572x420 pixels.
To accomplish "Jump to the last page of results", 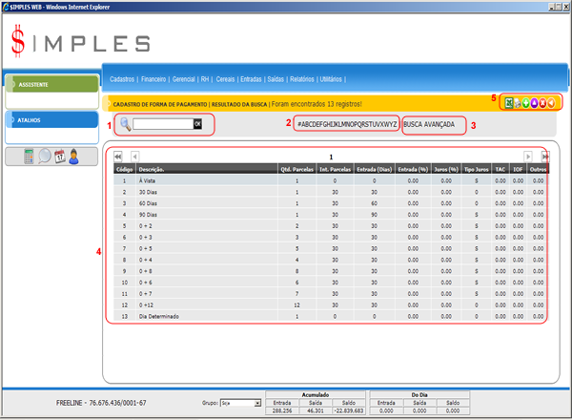I will 544,156.
